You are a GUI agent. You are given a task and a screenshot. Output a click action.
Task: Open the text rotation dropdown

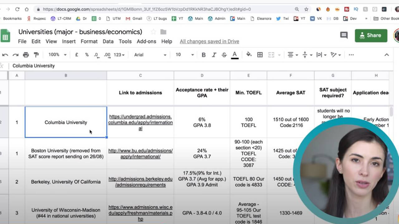coord(335,55)
